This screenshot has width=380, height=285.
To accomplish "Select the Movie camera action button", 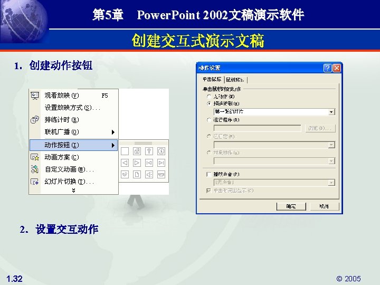I will (161, 175).
